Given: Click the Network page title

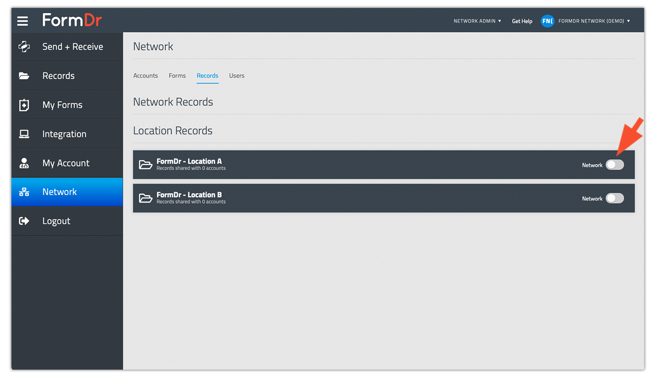Looking at the screenshot, I should [153, 46].
